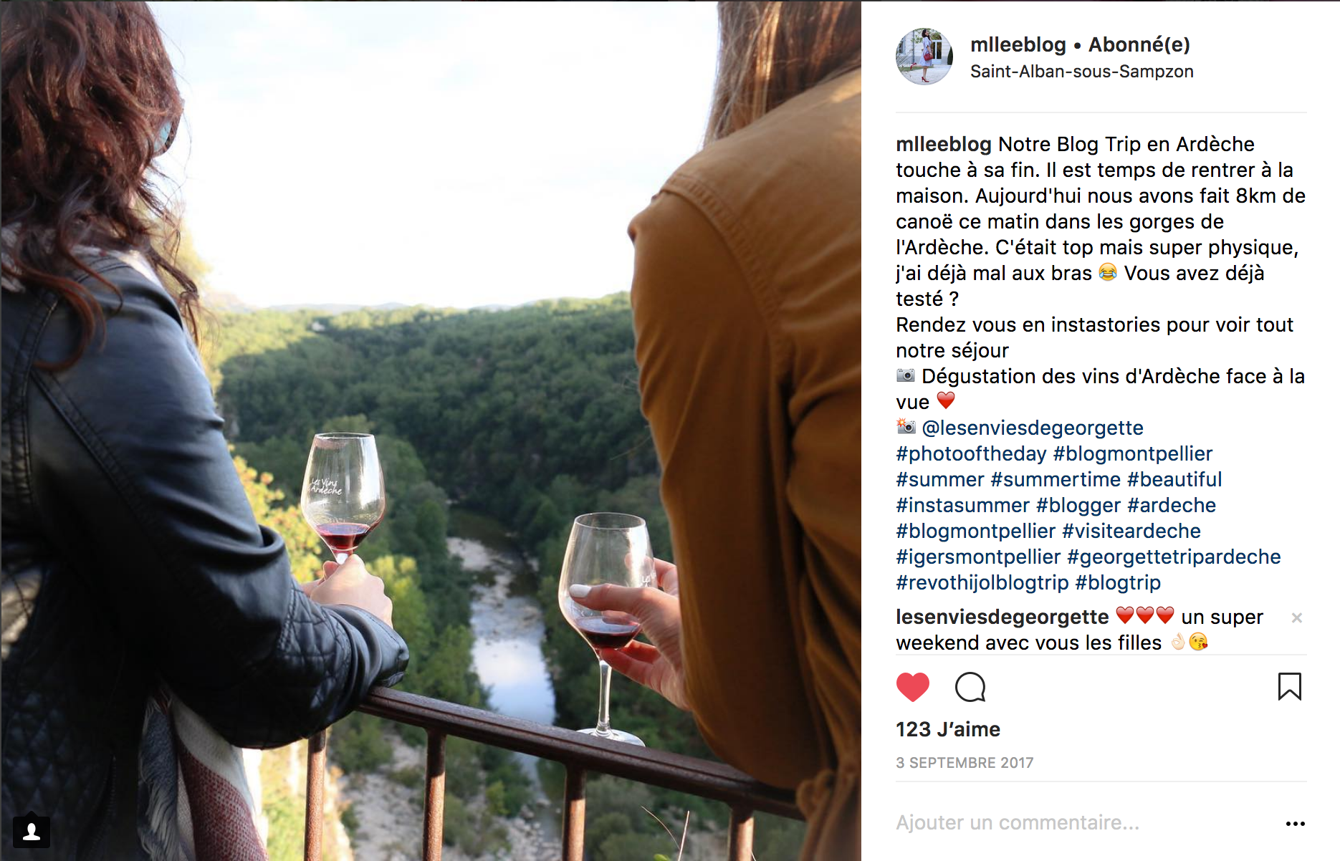Open lesenviesdegeorgette commenter username
The height and width of the screenshot is (861, 1340).
tap(1002, 617)
